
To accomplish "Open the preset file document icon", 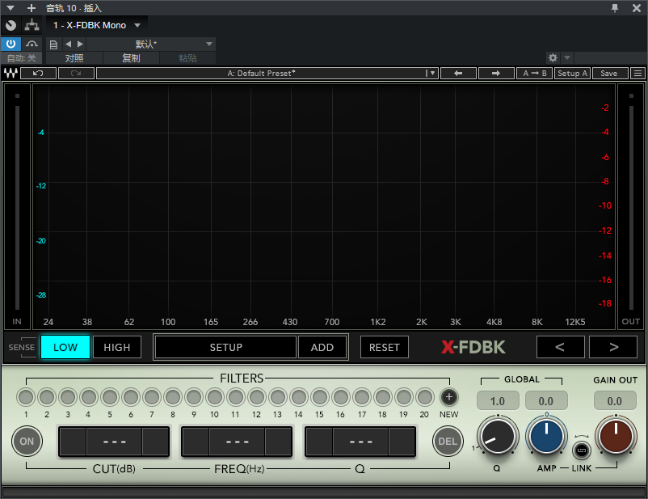I will [x=53, y=44].
